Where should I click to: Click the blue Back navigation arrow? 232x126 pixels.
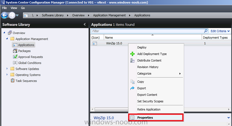4,15
